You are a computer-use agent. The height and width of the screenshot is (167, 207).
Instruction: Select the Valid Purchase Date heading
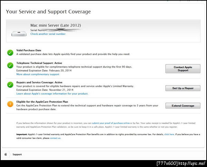[x=29, y=50]
